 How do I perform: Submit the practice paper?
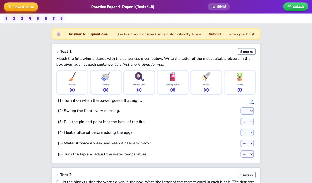[x=295, y=7]
